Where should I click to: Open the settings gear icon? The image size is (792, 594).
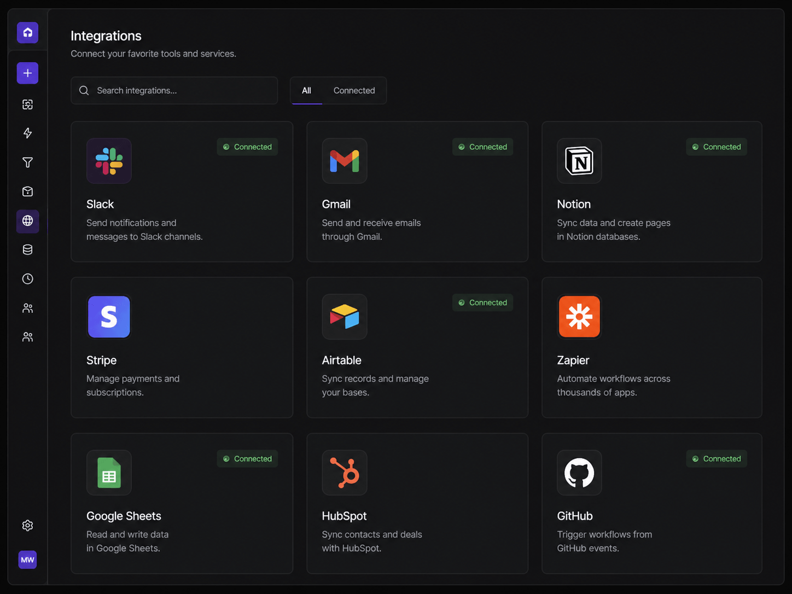click(27, 526)
